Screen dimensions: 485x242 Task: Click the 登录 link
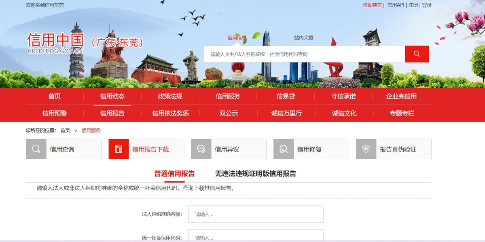coord(427,5)
